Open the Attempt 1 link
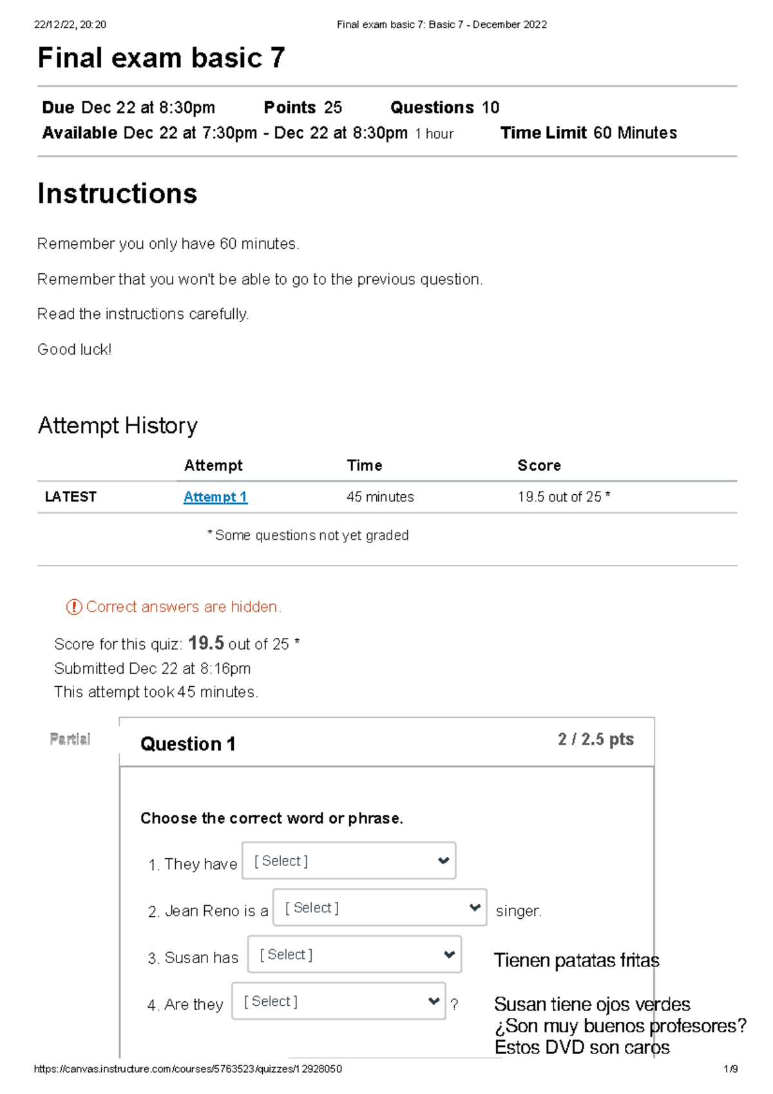 215,497
